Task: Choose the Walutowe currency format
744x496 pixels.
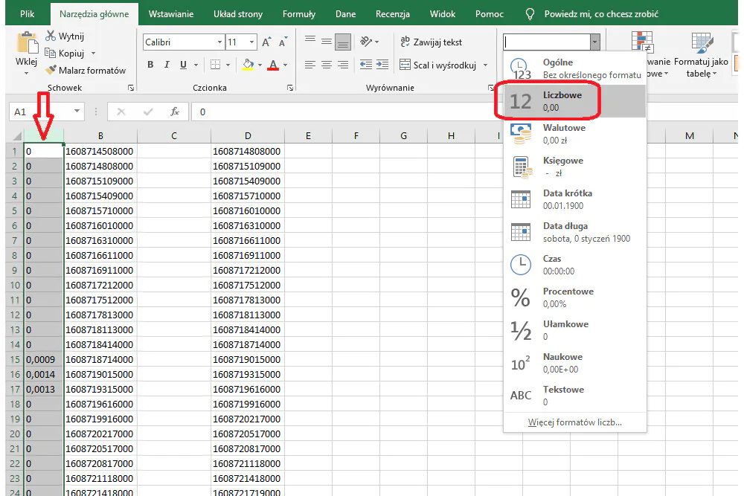Action: (x=574, y=134)
